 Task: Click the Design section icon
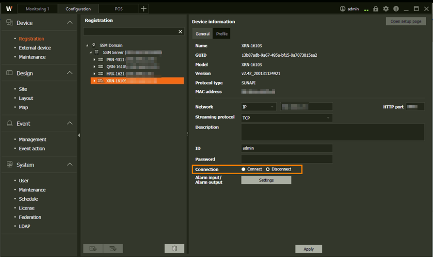[x=9, y=73]
